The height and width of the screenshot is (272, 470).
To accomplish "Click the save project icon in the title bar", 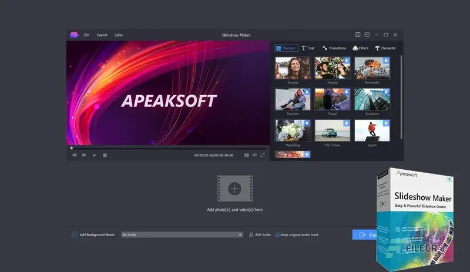I will click(358, 35).
